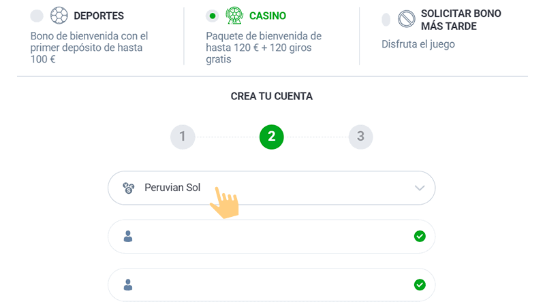Click the currency coins icon
This screenshot has width=545, height=306.
click(129, 188)
